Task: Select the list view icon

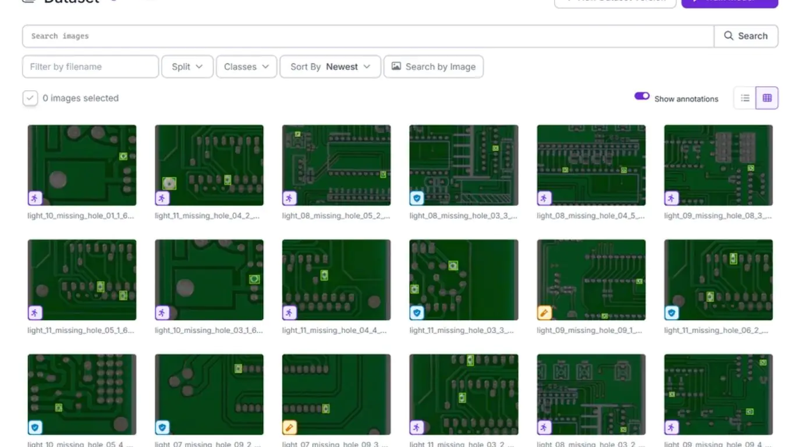Action: [744, 98]
